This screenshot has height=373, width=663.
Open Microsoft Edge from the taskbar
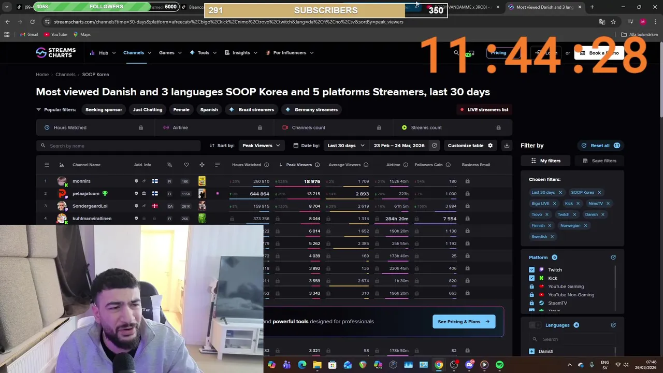point(302,365)
